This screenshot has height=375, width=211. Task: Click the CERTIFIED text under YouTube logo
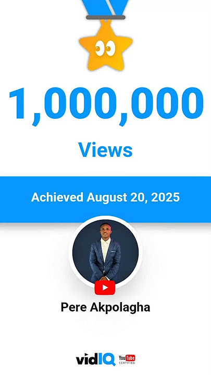pos(127,363)
